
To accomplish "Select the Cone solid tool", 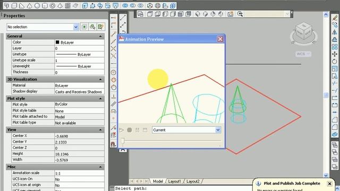I will coord(29,6).
